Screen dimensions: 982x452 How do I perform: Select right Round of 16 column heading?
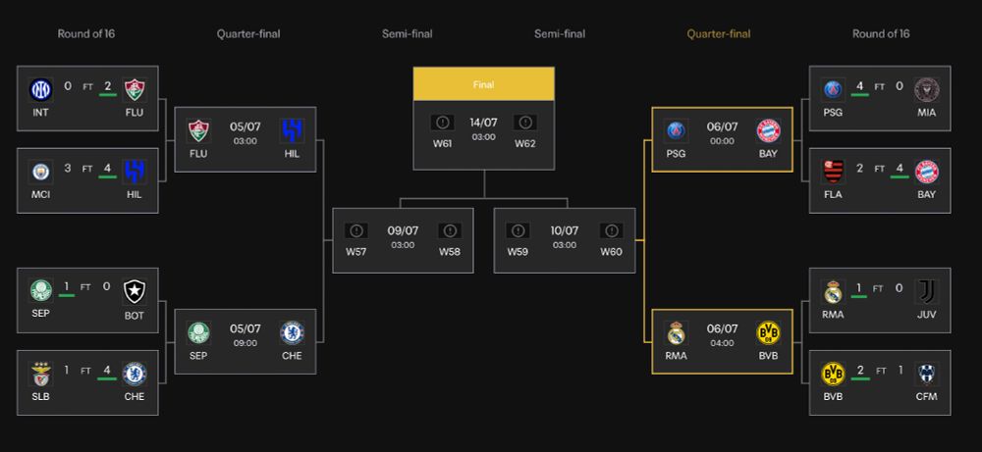click(x=881, y=33)
